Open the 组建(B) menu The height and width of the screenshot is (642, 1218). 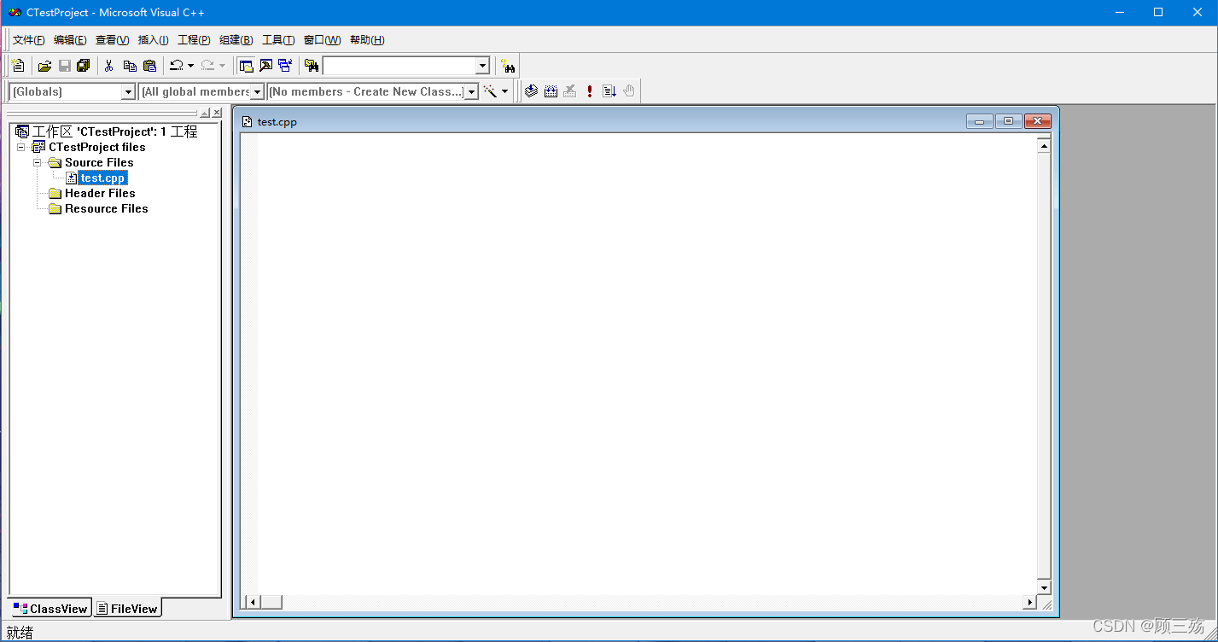pyautogui.click(x=236, y=39)
